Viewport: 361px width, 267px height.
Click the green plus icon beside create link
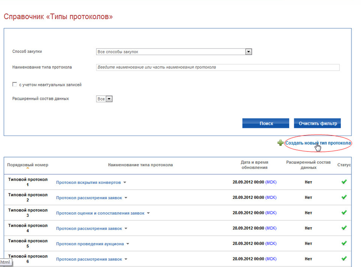280,143
